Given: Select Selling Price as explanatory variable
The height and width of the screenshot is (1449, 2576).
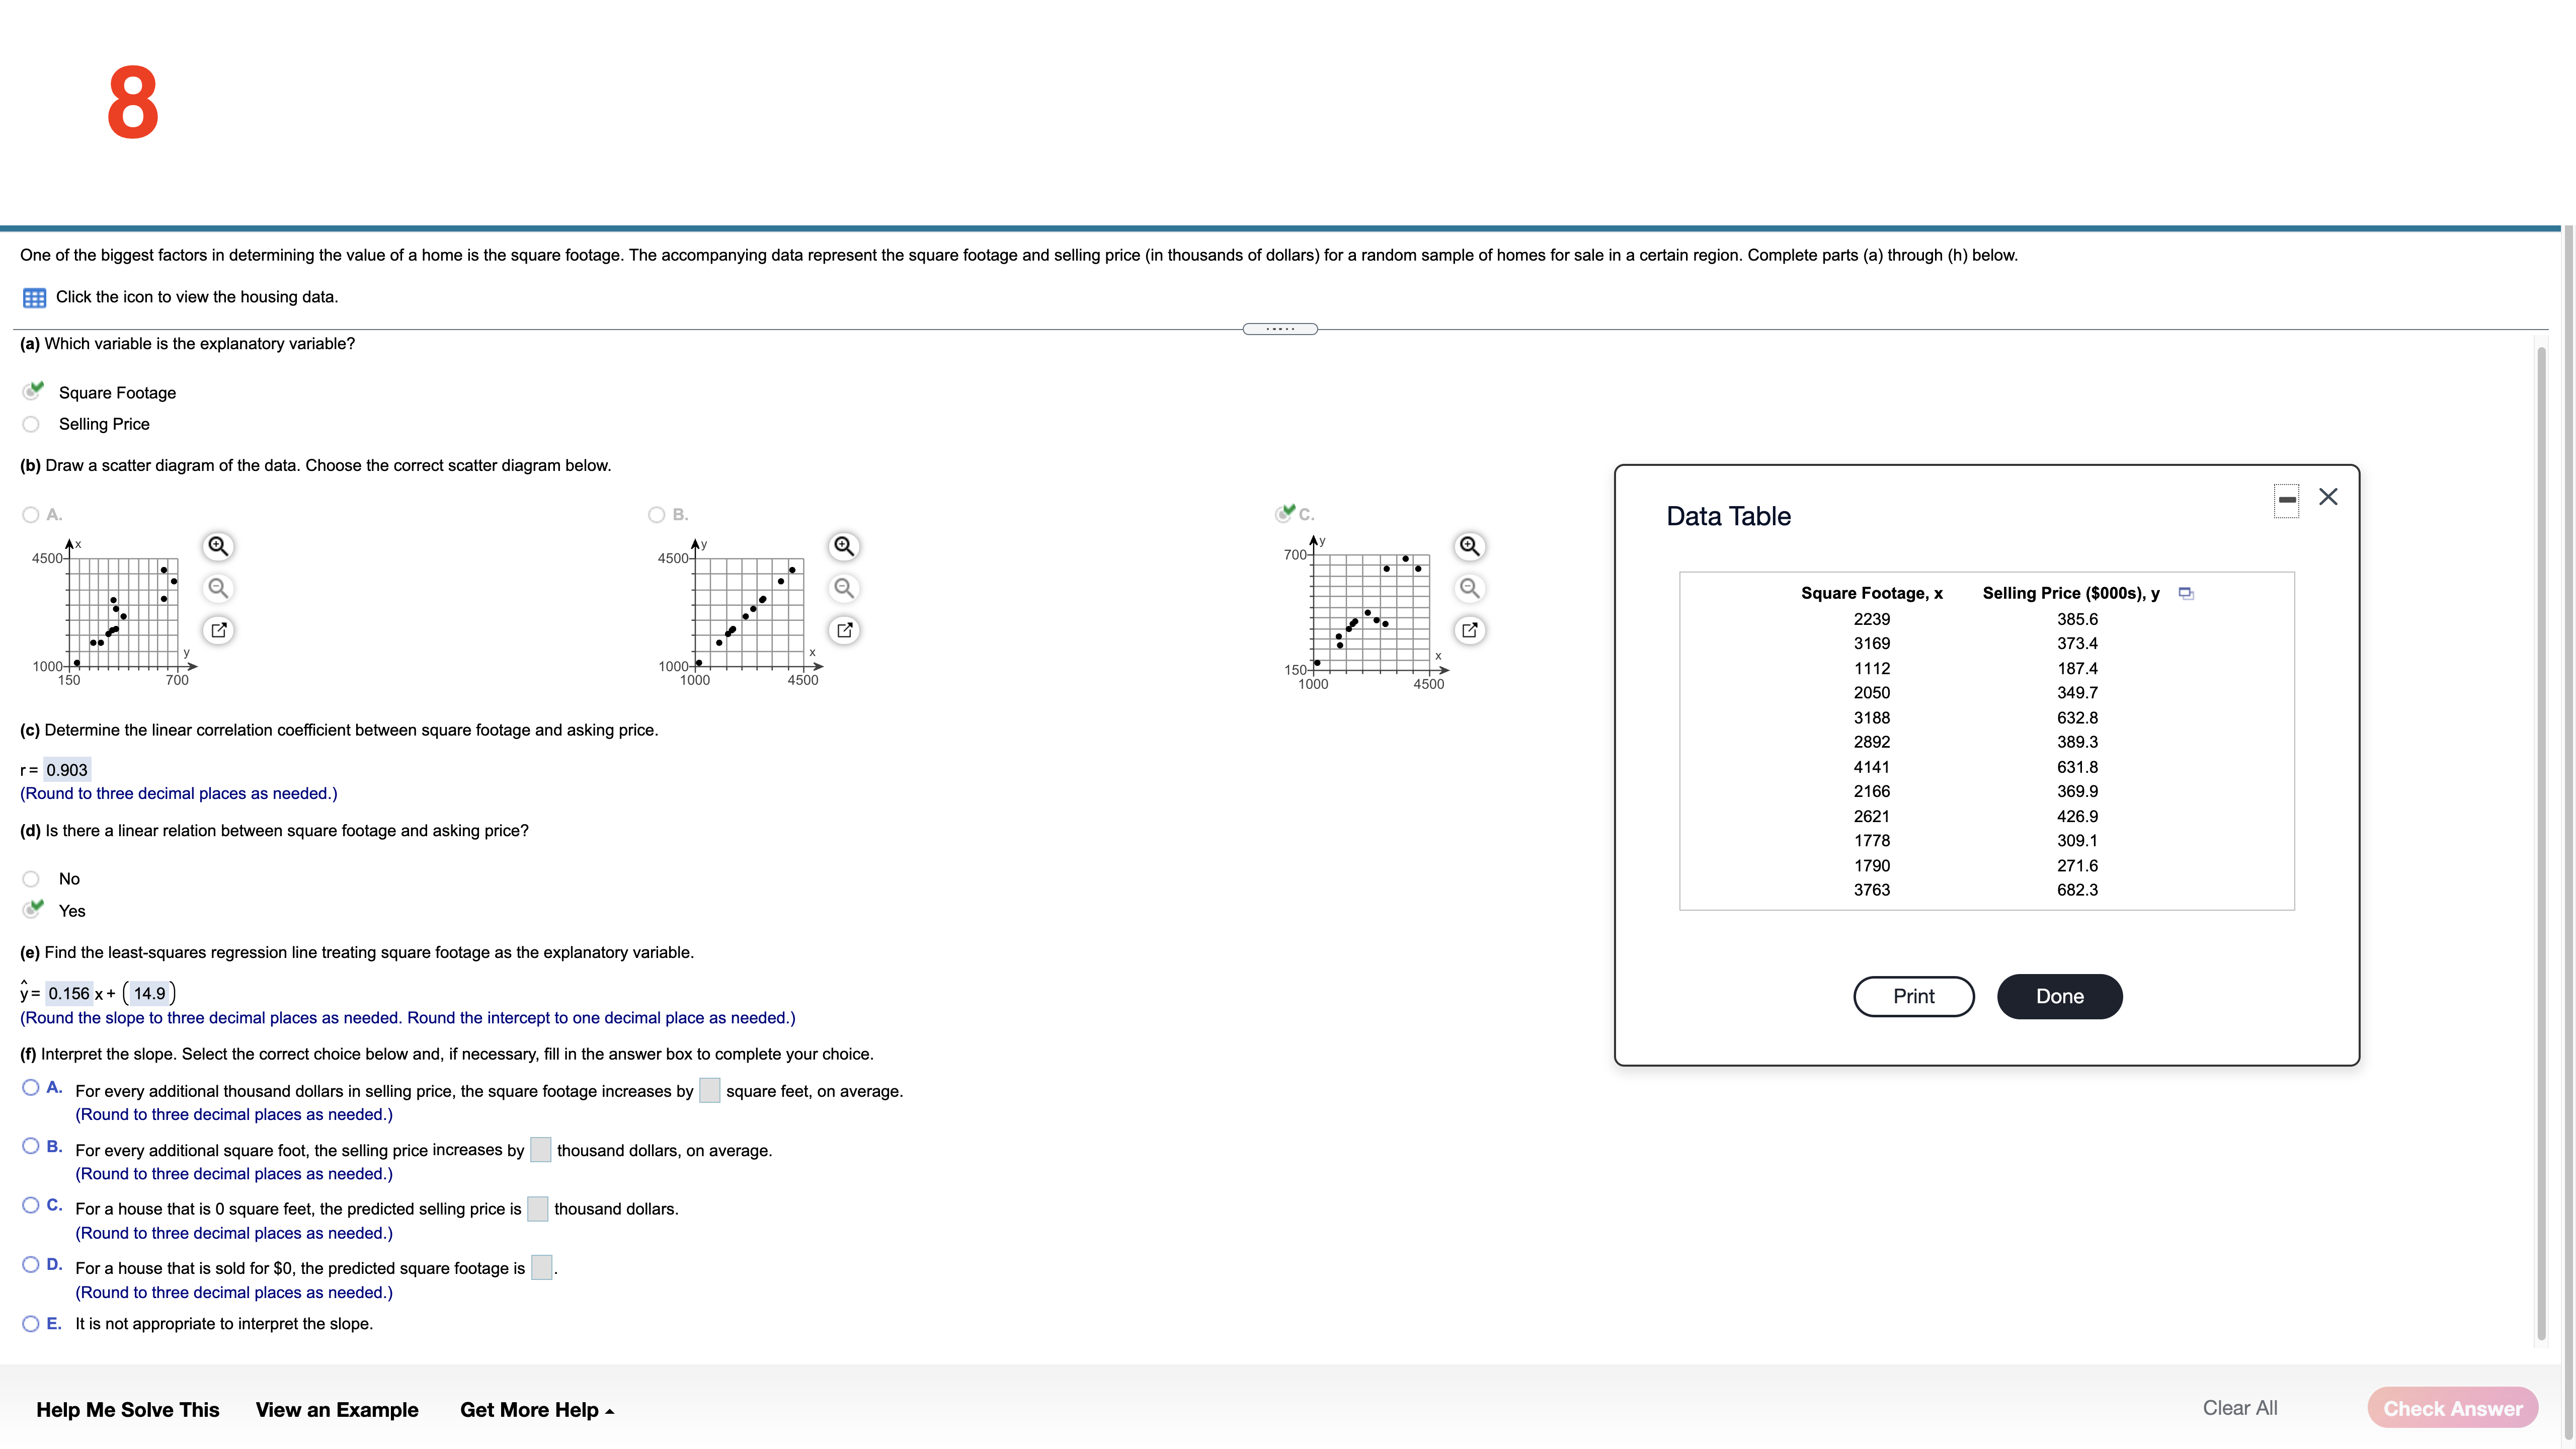Looking at the screenshot, I should 31,424.
